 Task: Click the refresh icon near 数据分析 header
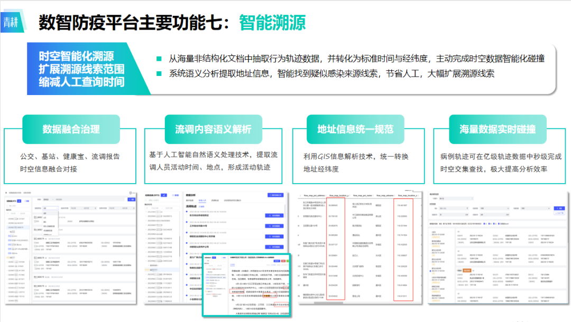pyautogui.click(x=270, y=195)
